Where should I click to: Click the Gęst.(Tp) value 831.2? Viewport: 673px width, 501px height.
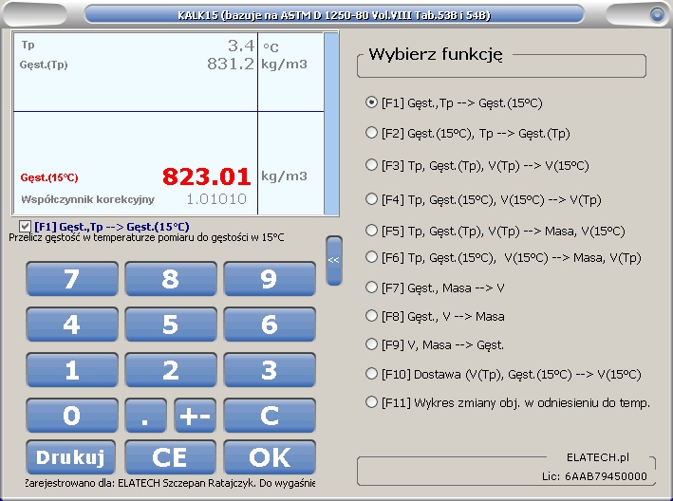pyautogui.click(x=231, y=64)
